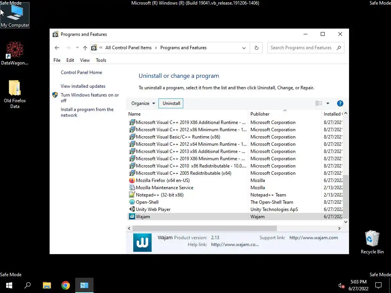Image resolution: width=391 pixels, height=293 pixels.
Task: Click the muted volume tray icon
Action: pos(341,285)
